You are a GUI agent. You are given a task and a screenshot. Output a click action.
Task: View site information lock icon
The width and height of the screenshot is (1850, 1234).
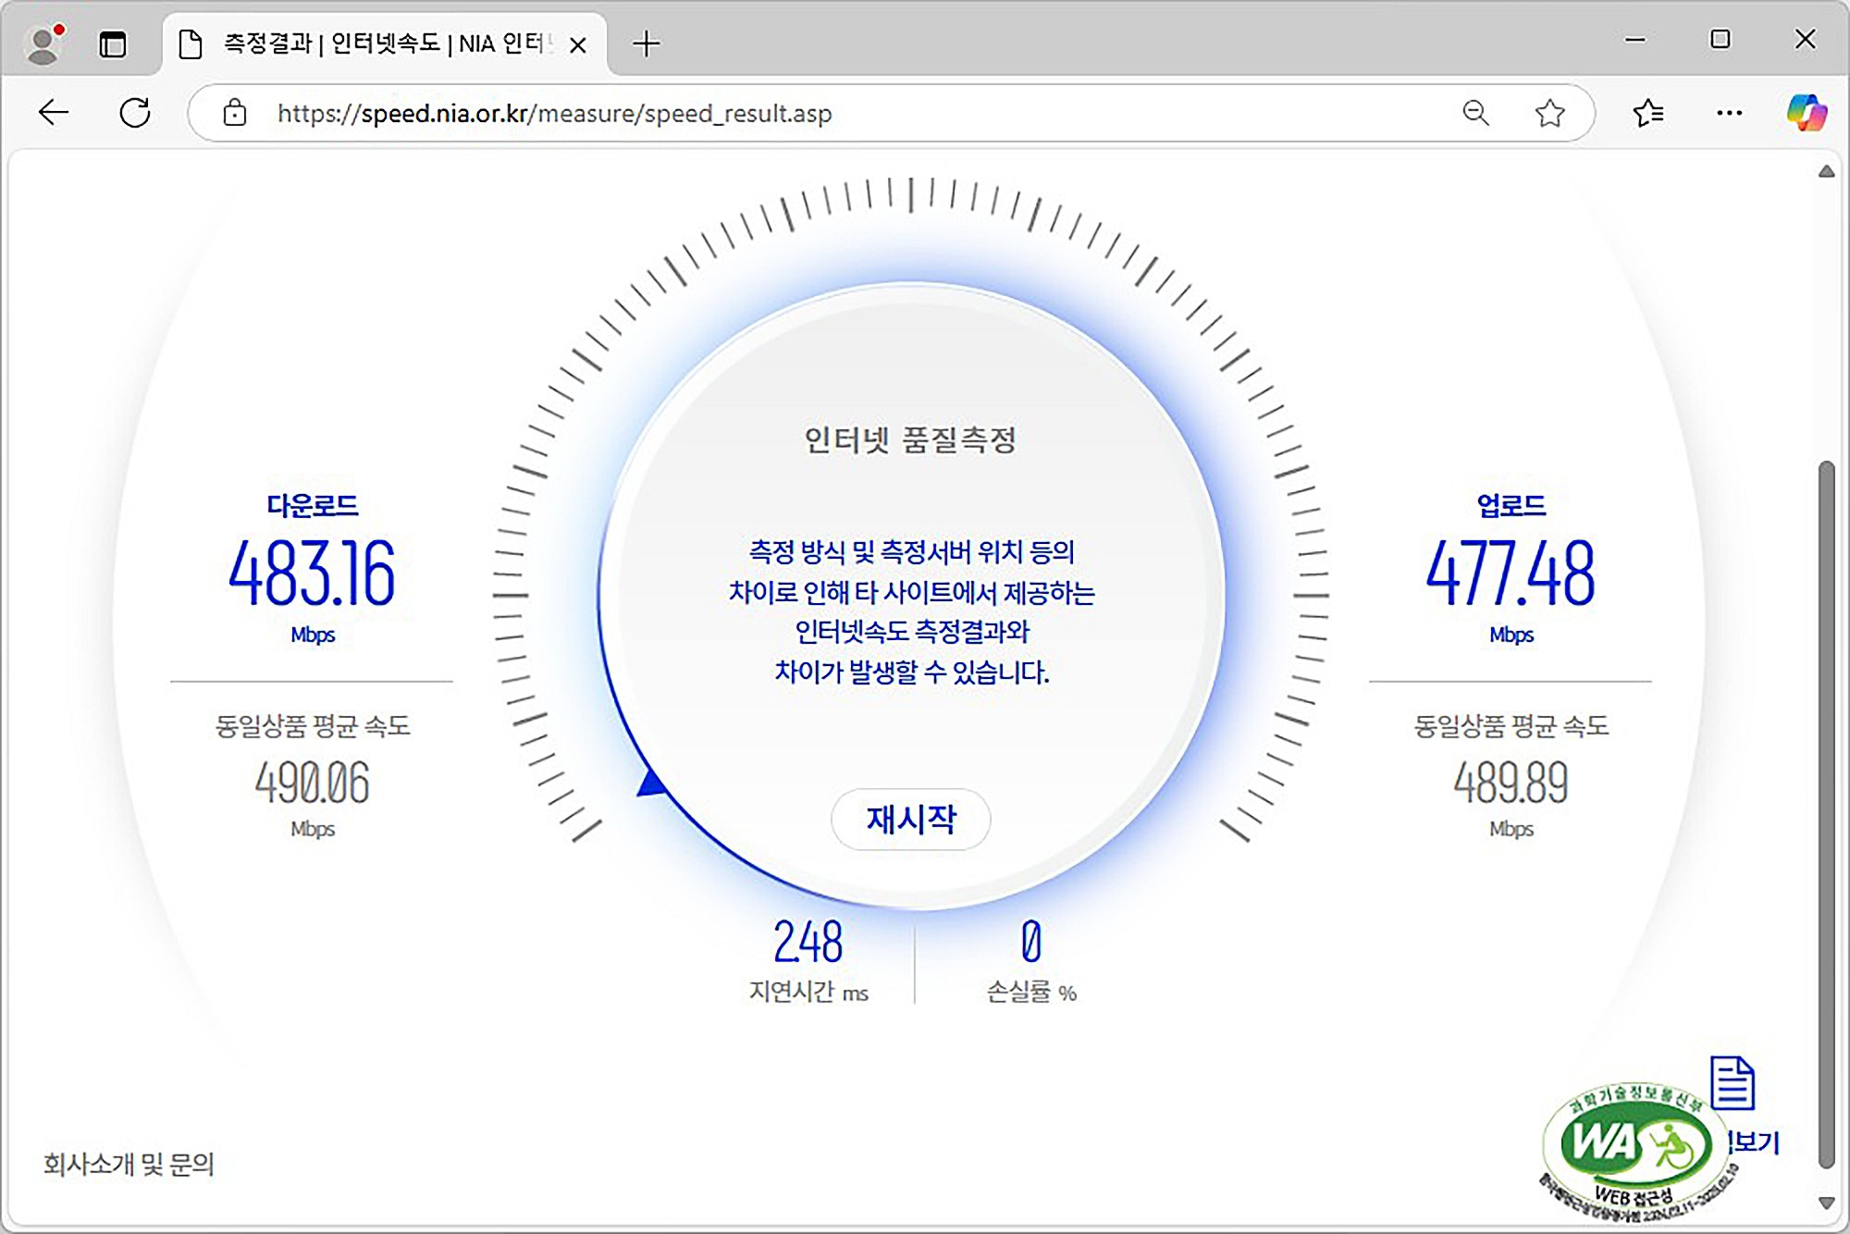coord(235,113)
